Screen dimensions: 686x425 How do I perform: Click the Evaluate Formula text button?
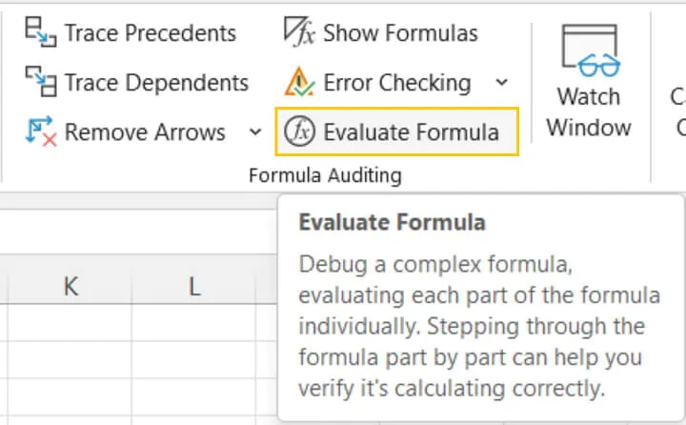[412, 132]
